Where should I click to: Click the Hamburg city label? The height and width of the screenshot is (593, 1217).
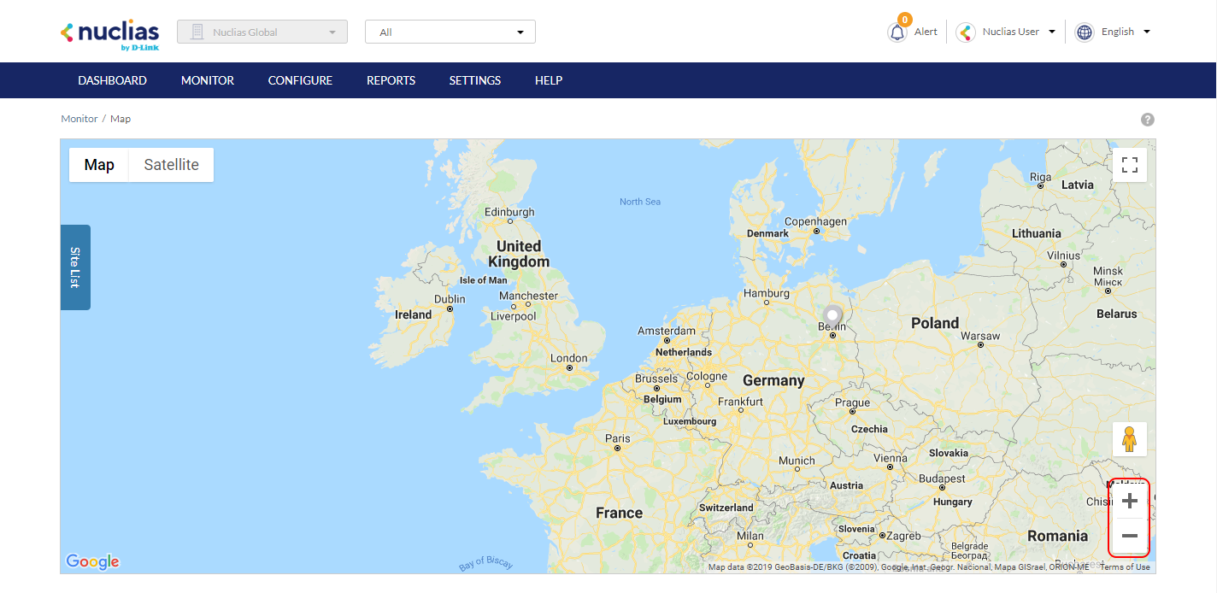click(x=767, y=293)
